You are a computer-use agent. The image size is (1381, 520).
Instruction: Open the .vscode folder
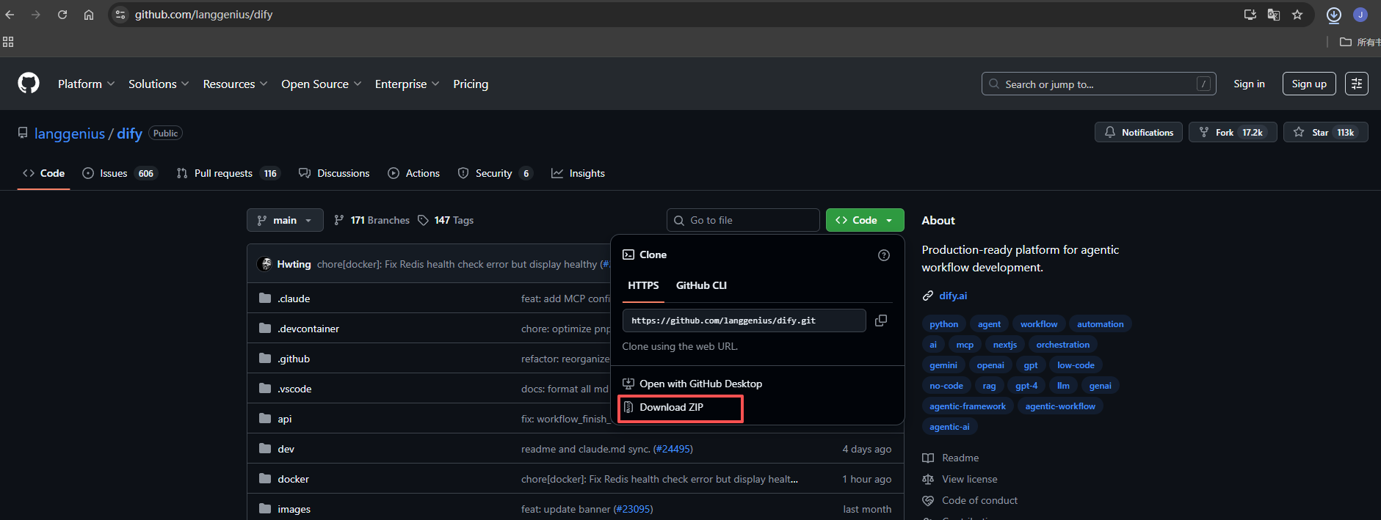pyautogui.click(x=294, y=389)
